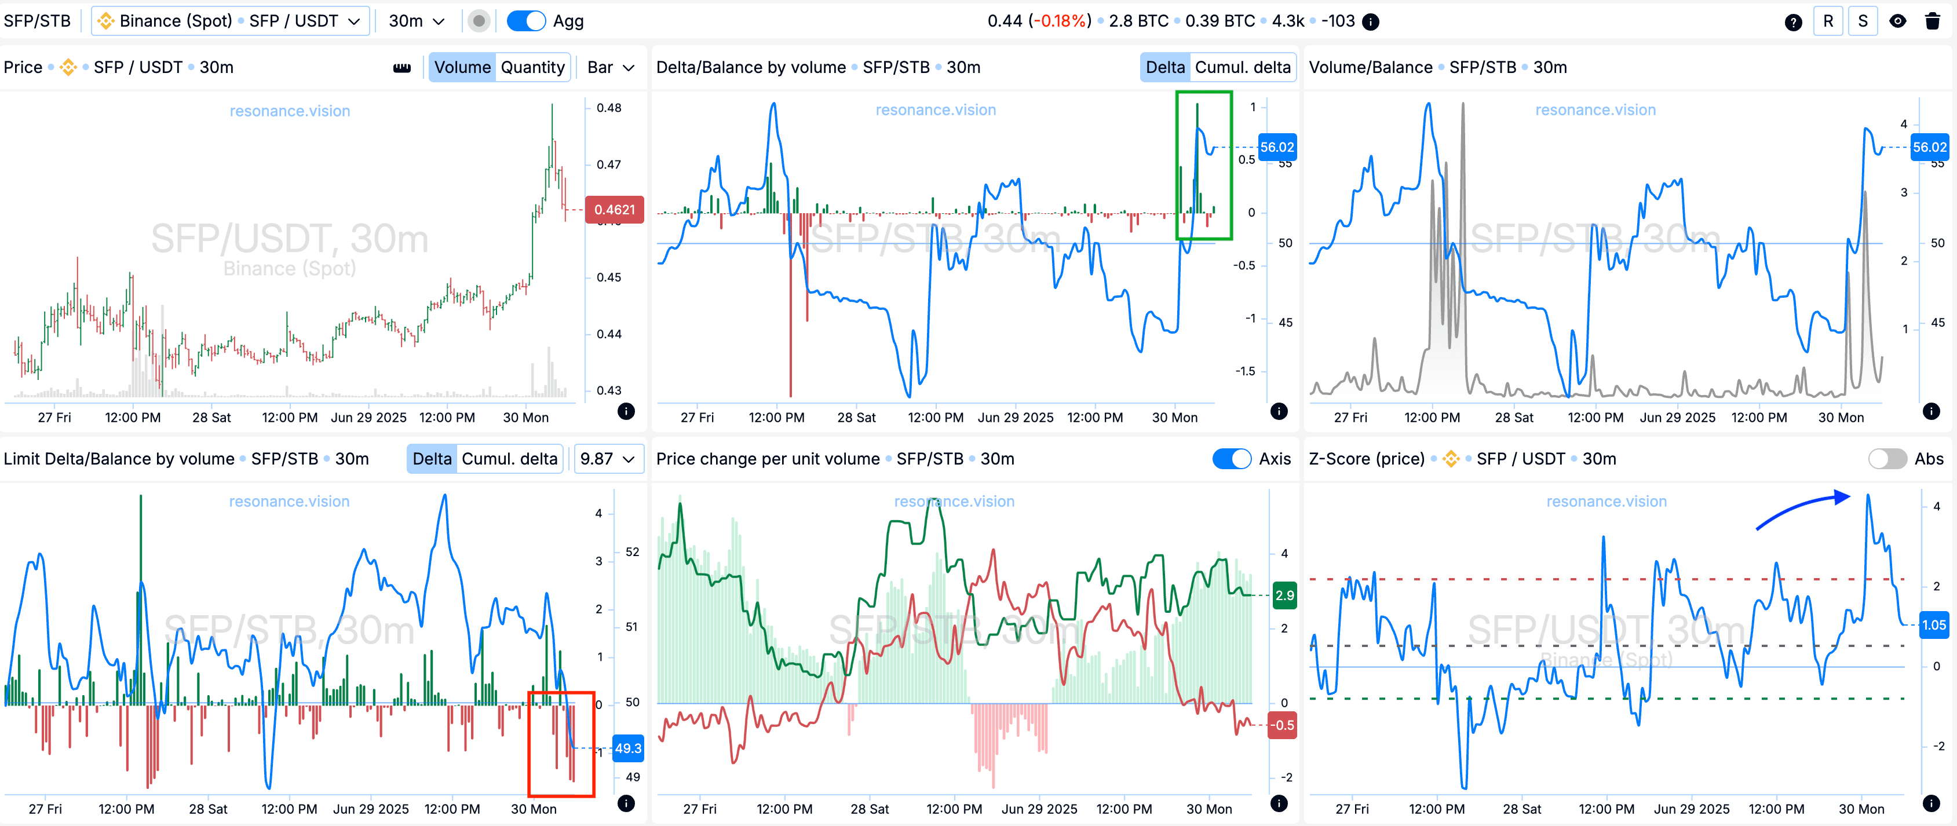Click the SFP/STB pair title at top left

tap(37, 21)
